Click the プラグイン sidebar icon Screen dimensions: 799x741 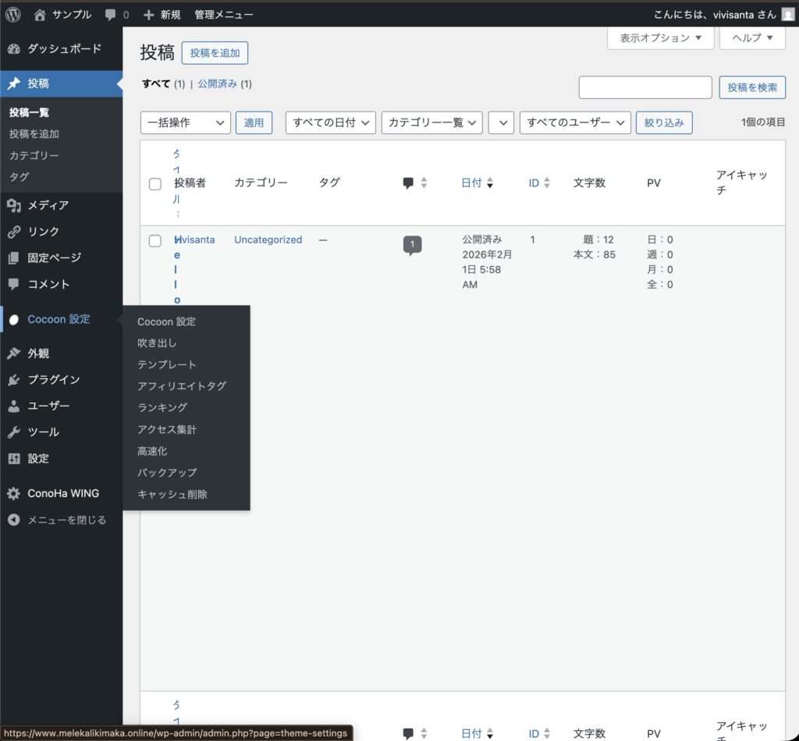[14, 380]
